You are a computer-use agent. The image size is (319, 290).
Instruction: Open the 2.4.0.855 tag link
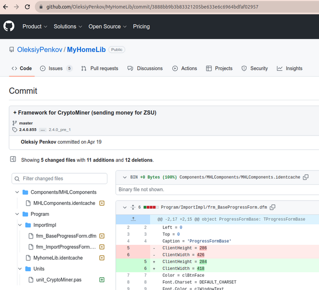click(28, 129)
